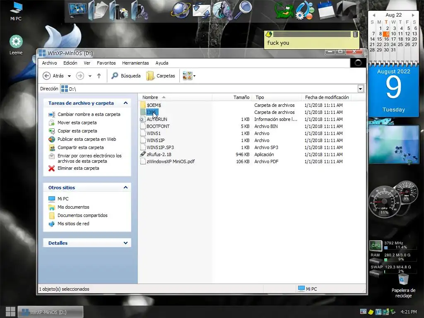Viewport: 424px width, 318px height.
Task: Open the blue gear settings dock icon
Action: 305,11
